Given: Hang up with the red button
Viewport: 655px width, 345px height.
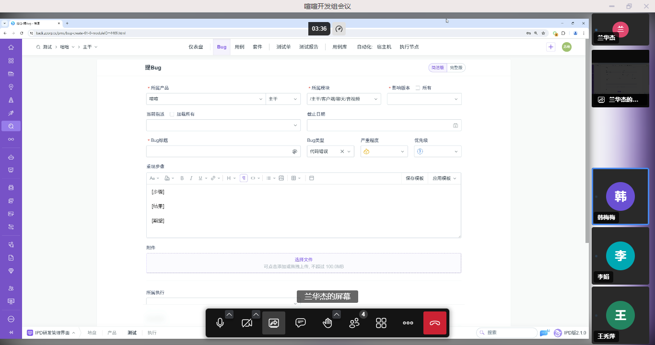Looking at the screenshot, I should point(435,323).
